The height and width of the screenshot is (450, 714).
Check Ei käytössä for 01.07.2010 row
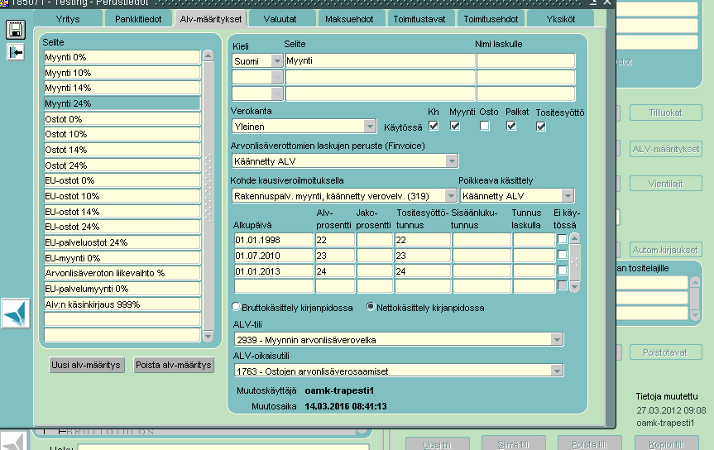click(563, 255)
